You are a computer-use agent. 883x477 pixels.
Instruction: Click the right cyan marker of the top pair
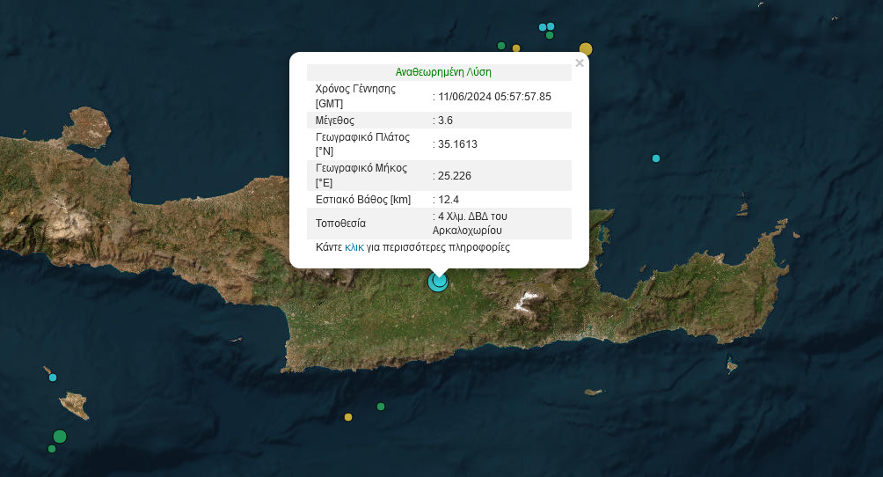click(x=551, y=26)
